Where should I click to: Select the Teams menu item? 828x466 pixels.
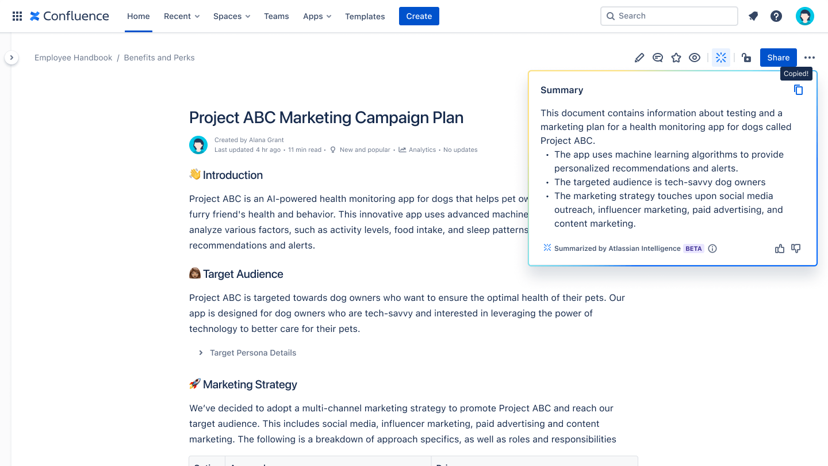coord(277,16)
